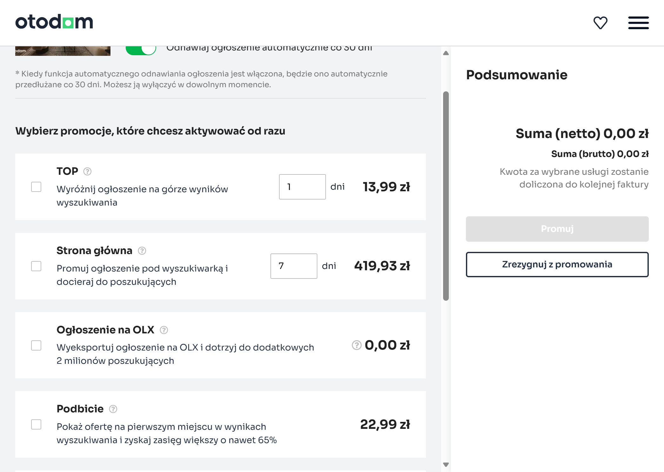This screenshot has height=472, width=664.
Task: Click the vertical scrollbar thumb
Action: (446, 196)
